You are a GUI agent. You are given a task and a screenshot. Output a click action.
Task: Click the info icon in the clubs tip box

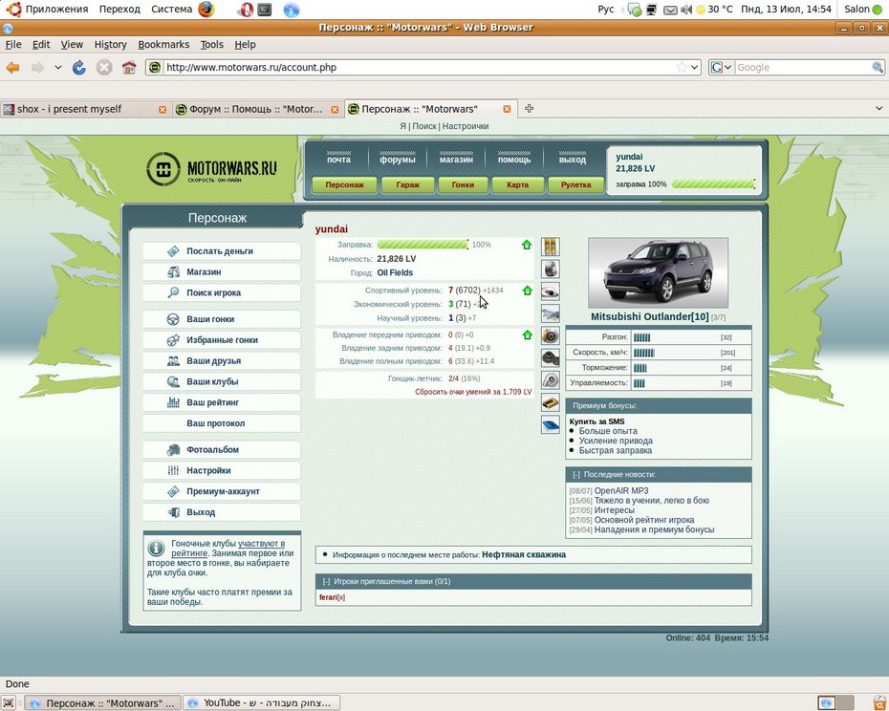point(157,549)
